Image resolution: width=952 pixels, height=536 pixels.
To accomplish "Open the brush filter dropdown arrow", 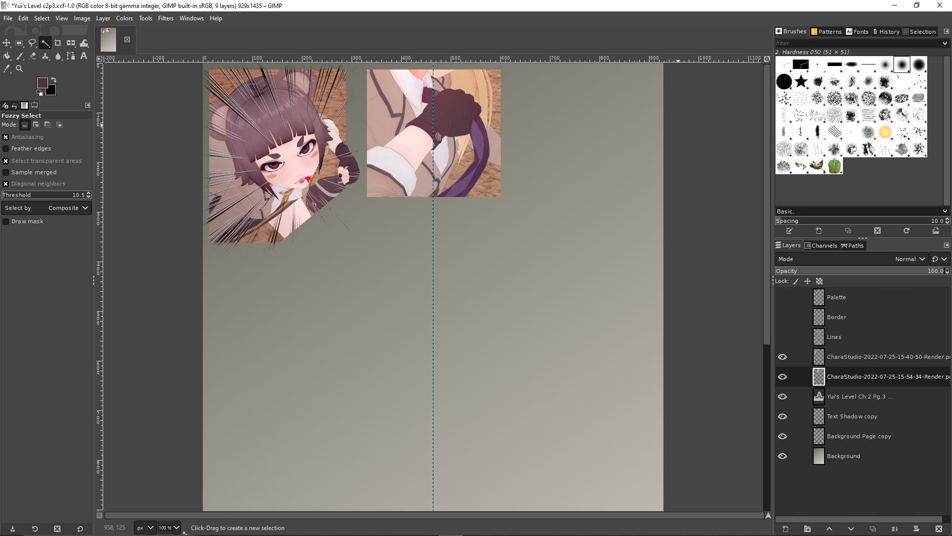I will coord(945,43).
